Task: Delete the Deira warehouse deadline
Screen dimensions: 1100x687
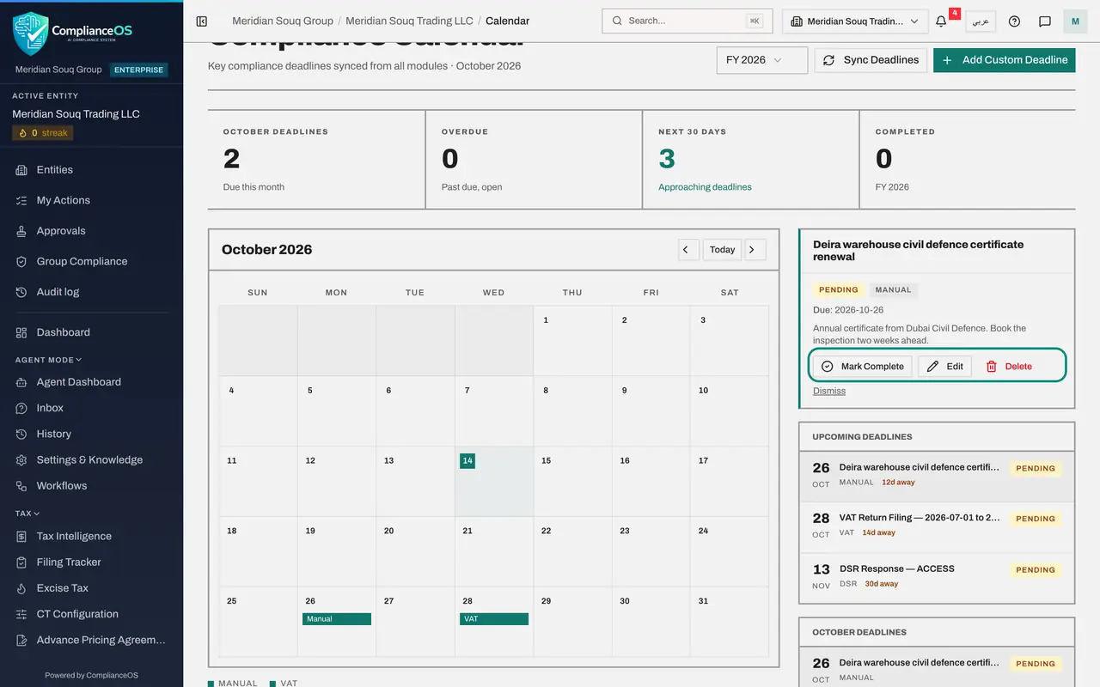Action: (1008, 366)
